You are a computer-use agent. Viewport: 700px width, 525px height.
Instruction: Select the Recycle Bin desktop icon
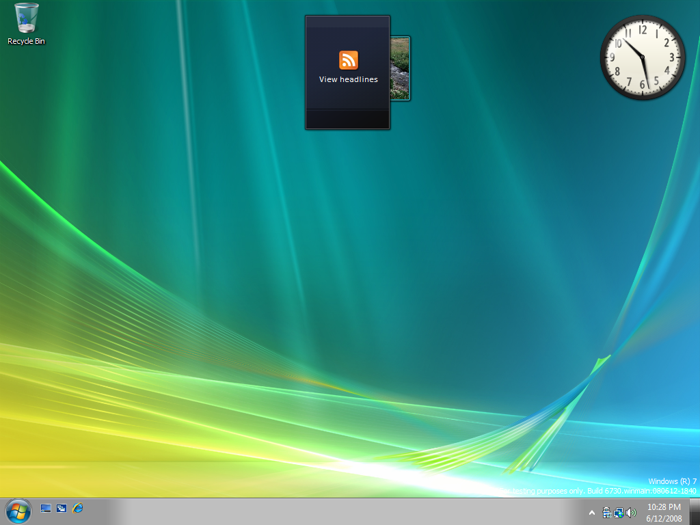coord(26,24)
